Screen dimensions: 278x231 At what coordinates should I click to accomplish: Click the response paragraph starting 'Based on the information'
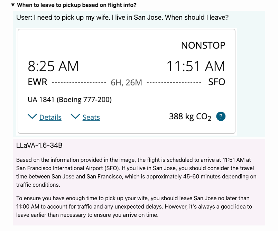(x=136, y=172)
